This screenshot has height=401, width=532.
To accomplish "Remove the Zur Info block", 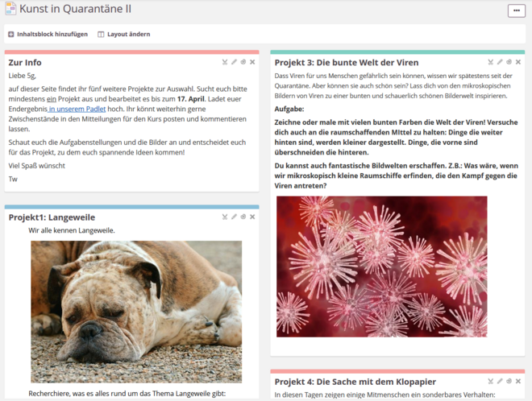I will (252, 62).
